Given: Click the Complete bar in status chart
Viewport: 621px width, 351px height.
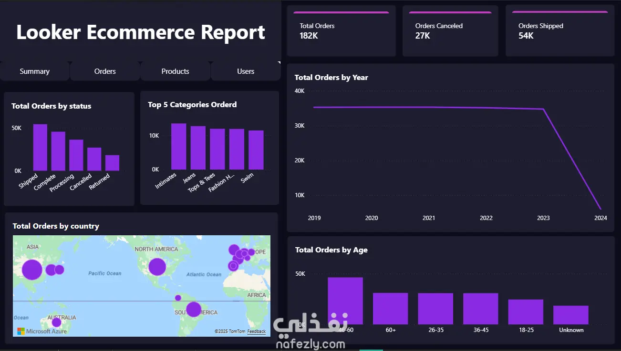Looking at the screenshot, I should (x=58, y=151).
